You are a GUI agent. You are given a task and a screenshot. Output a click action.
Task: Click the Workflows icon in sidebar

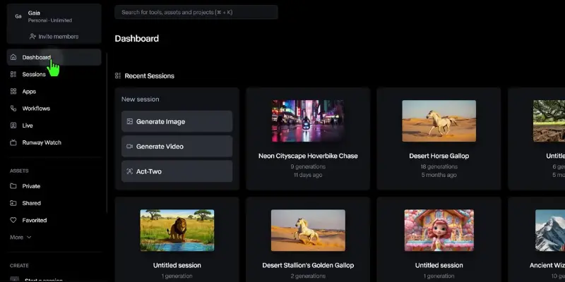13,109
